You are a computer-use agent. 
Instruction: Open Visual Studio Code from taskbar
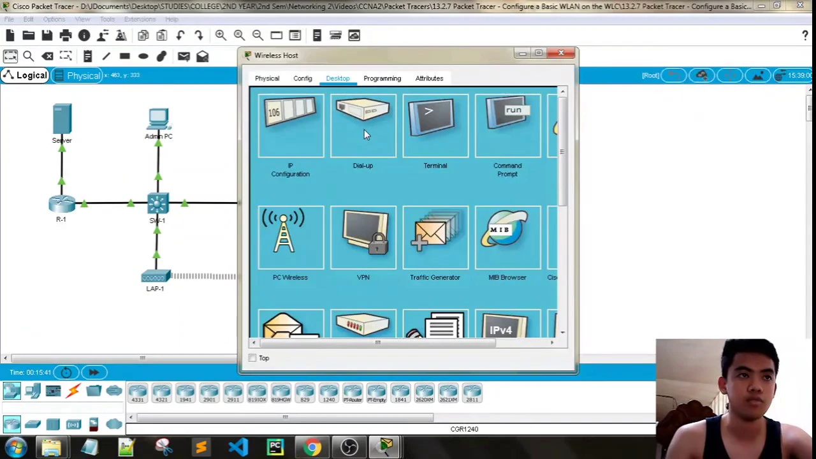pyautogui.click(x=238, y=447)
